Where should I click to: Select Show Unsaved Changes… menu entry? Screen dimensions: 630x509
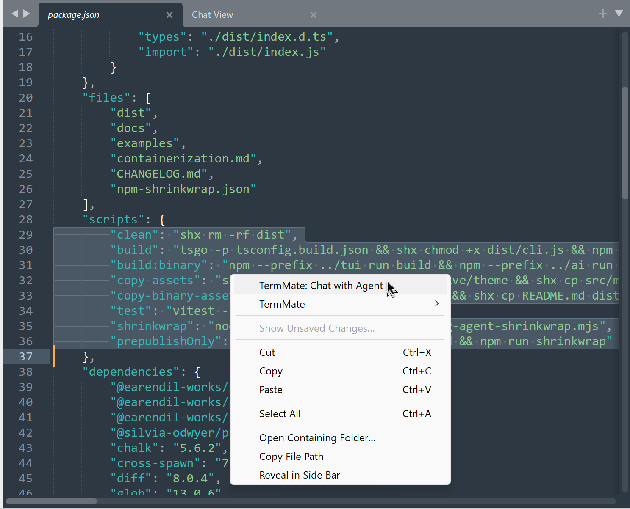coord(340,328)
